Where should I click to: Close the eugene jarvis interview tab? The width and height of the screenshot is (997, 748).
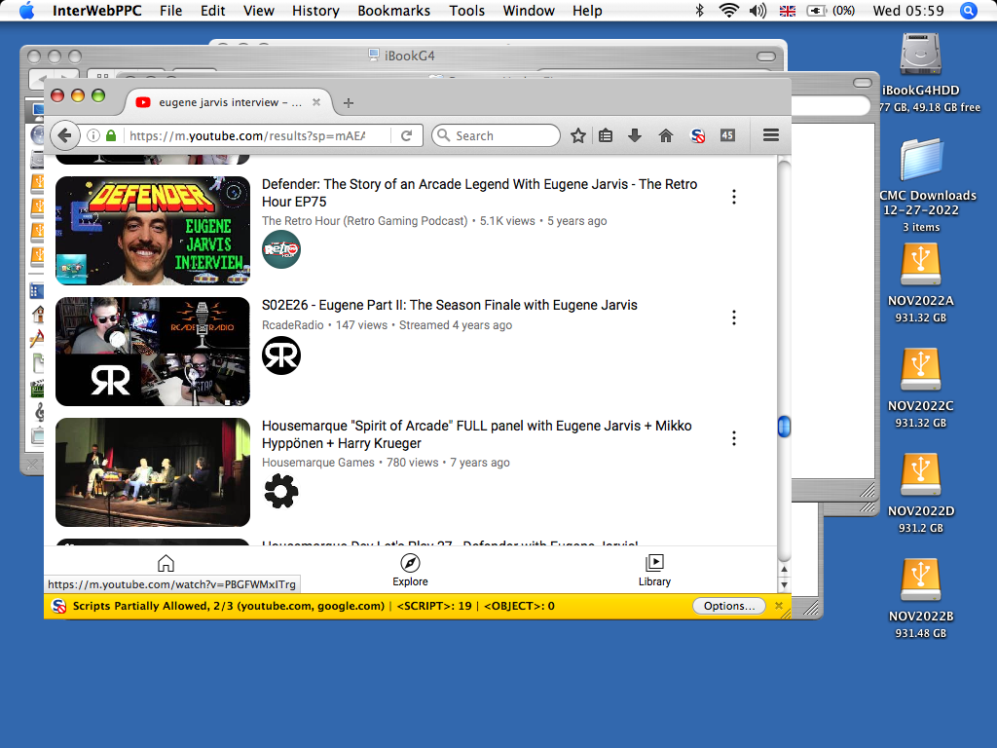pos(316,101)
